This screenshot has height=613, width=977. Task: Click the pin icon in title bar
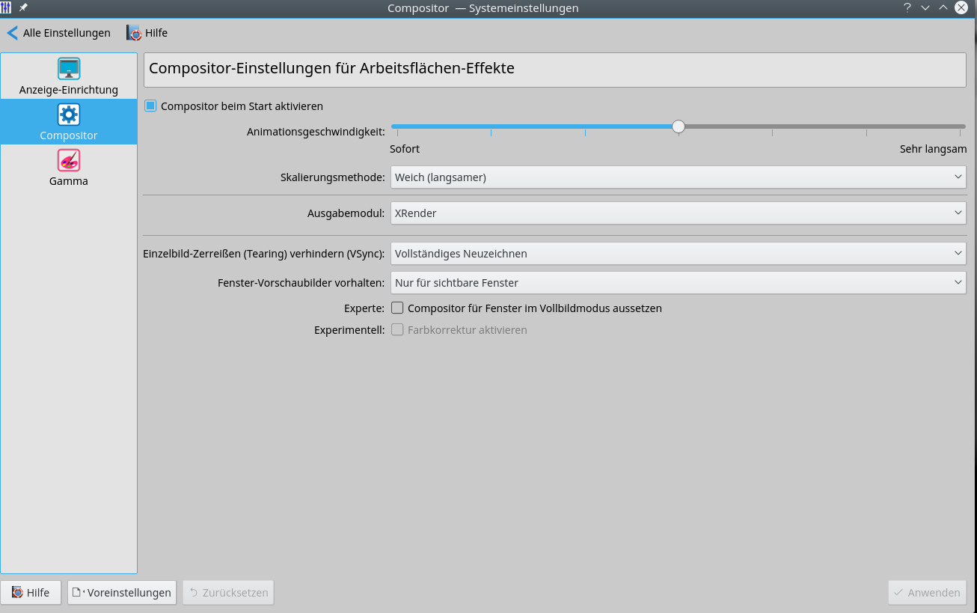click(x=23, y=7)
